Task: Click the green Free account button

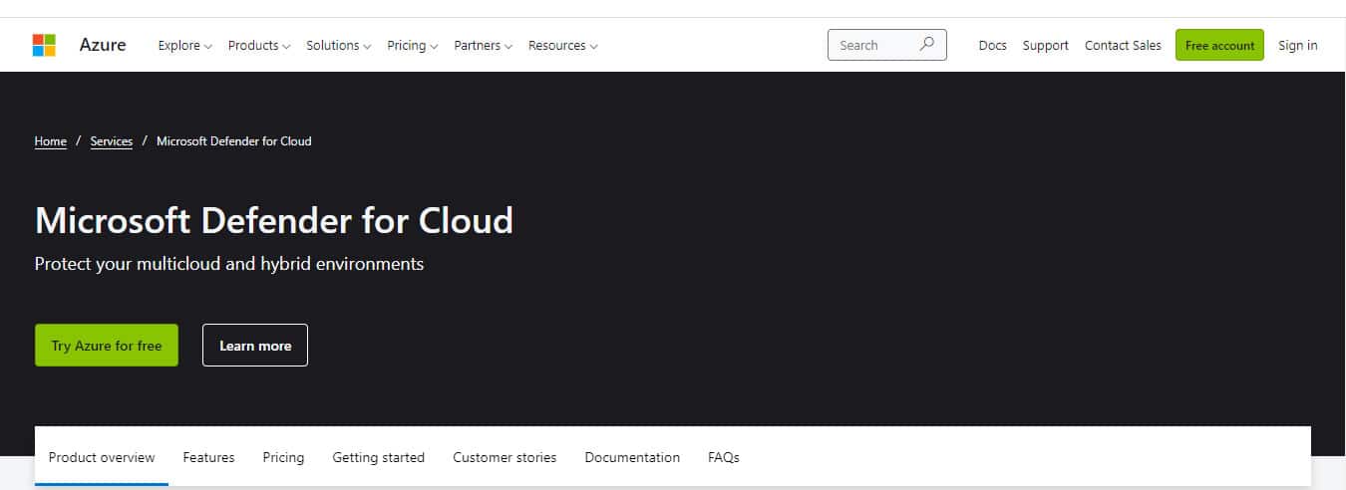Action: pos(1219,45)
